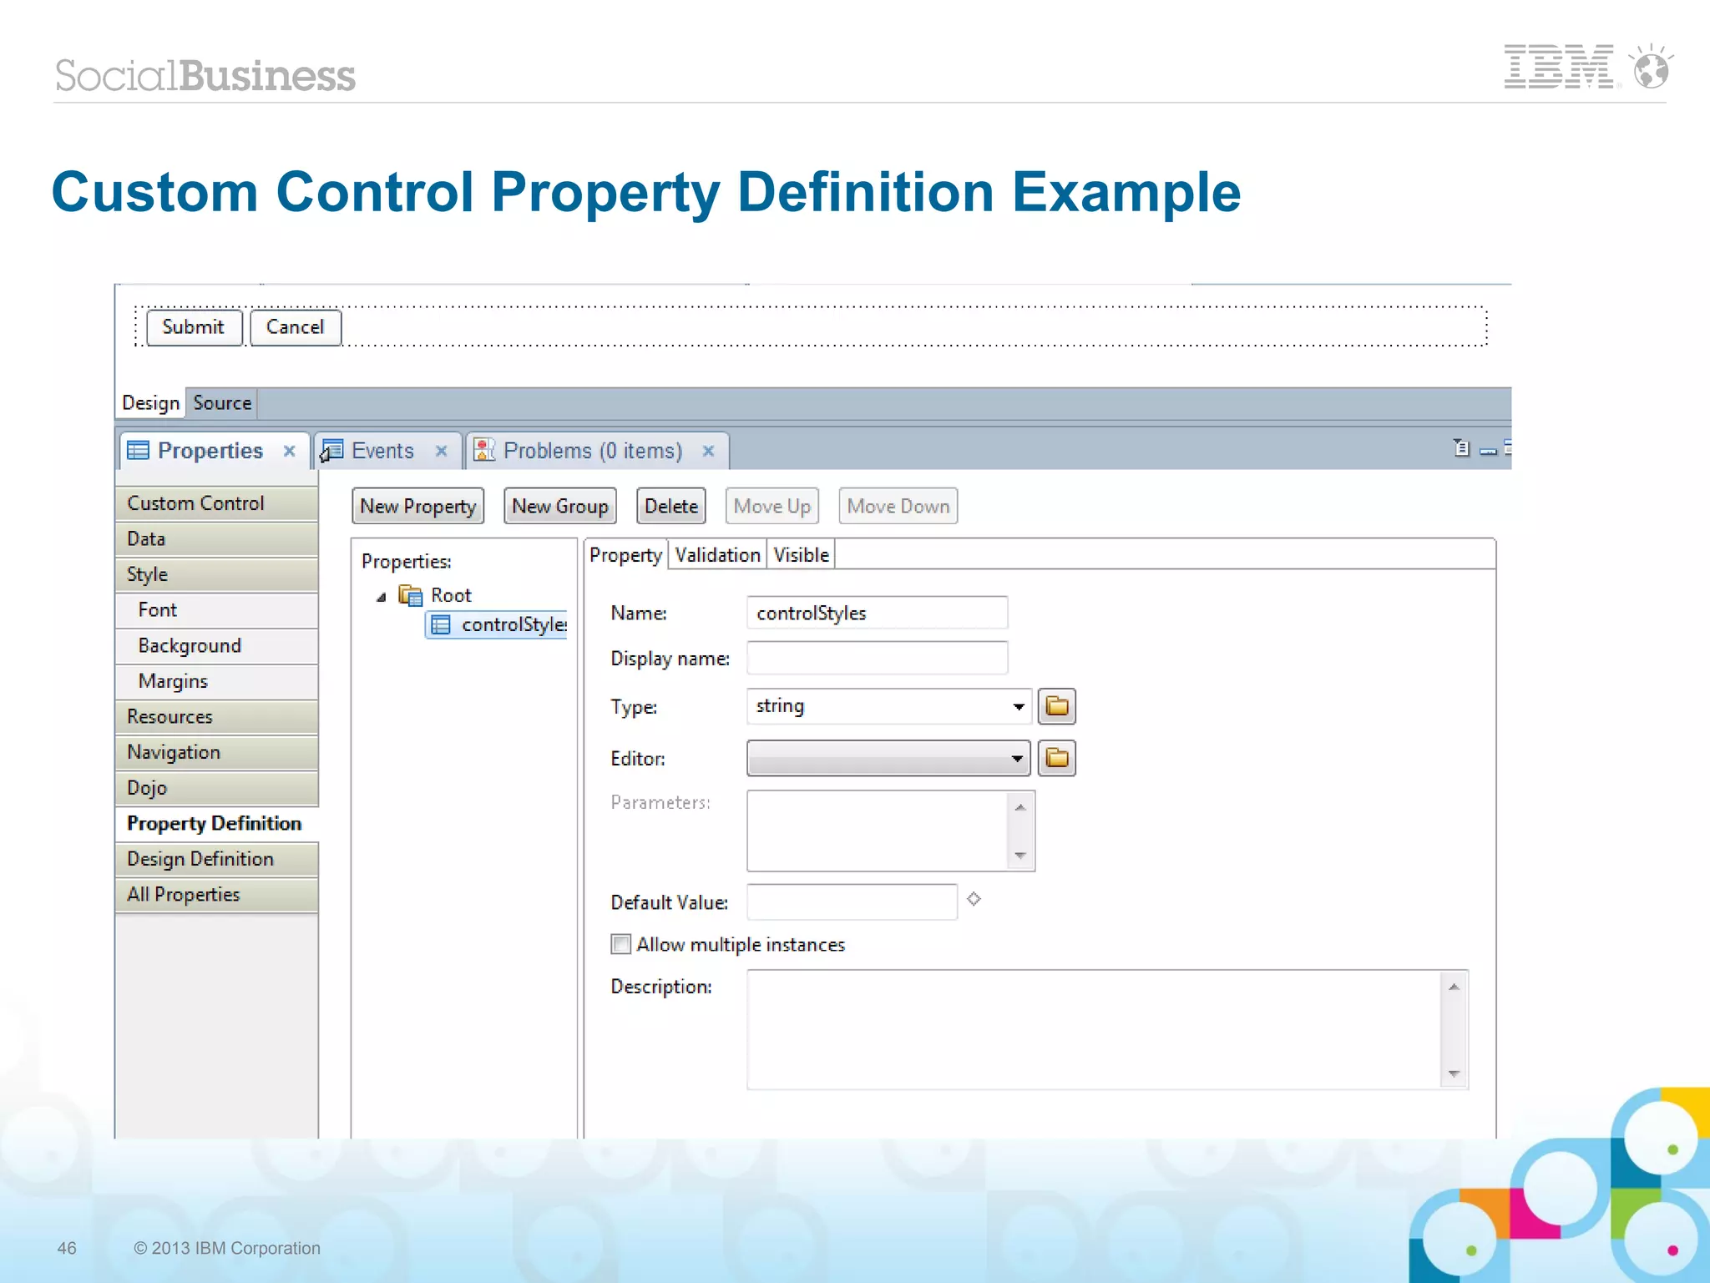Screen dimensions: 1710x1283
Task: Select Data in sidebar
Action: [217, 539]
